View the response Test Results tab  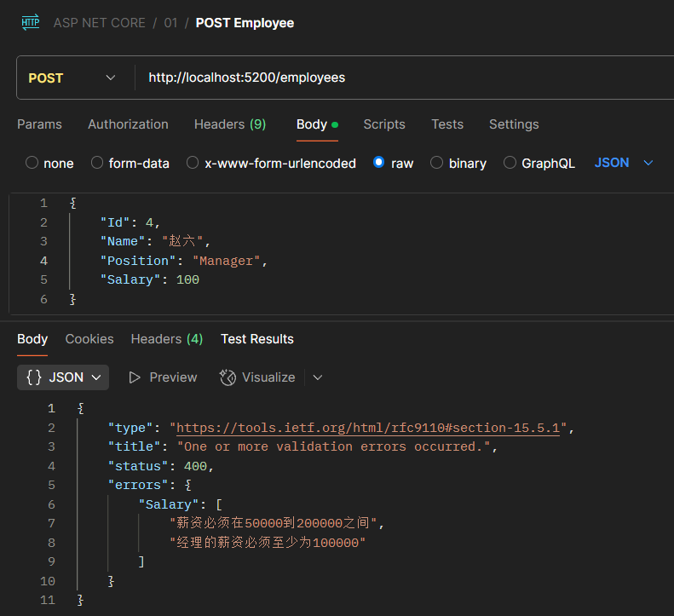tap(256, 339)
